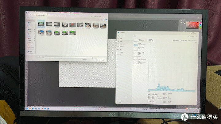Screen dimensions: 221x124
Task: Pick a red in the Photoshop color field
Action: tap(192, 25)
